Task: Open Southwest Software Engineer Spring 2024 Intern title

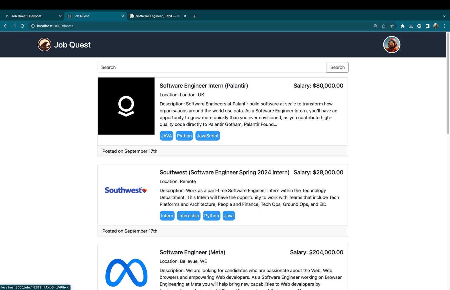Action: (x=224, y=172)
